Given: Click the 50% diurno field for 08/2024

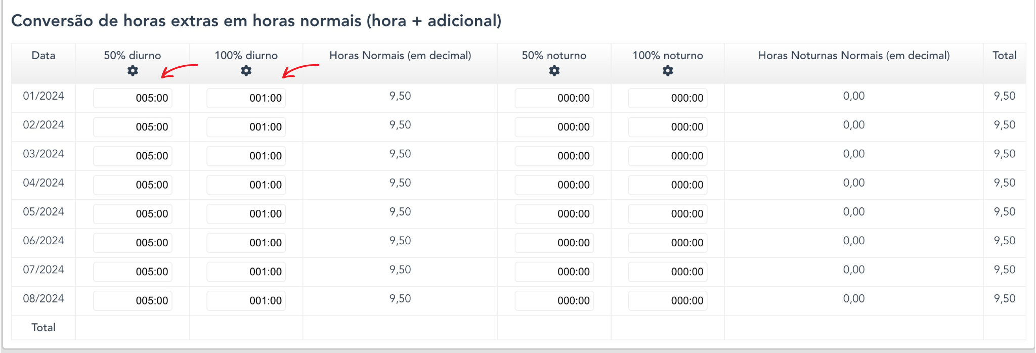Looking at the screenshot, I should [133, 300].
